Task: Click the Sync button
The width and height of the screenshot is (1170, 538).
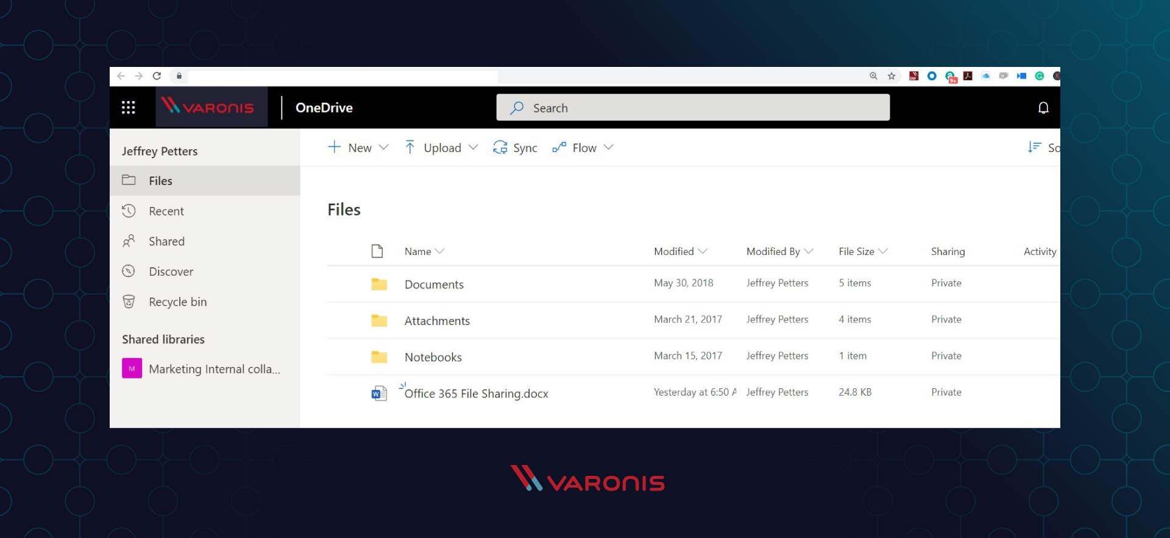Action: pos(515,147)
